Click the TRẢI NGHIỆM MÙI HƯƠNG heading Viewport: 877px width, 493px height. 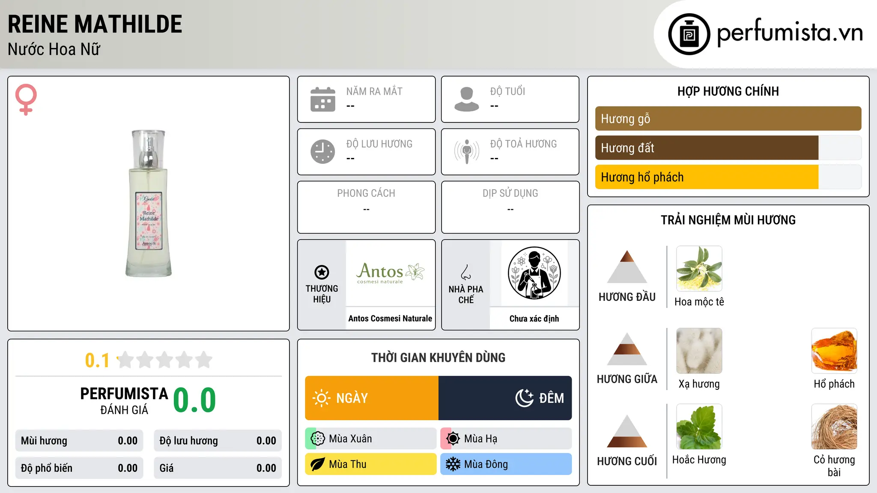pos(728,220)
